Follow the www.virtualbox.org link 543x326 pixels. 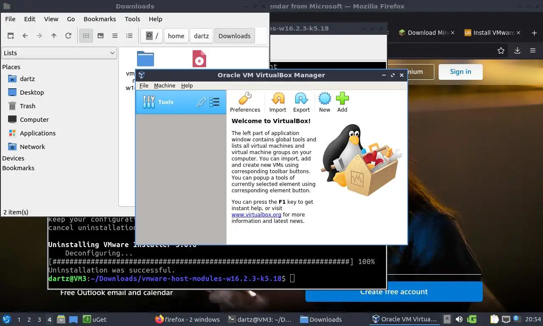click(x=256, y=215)
